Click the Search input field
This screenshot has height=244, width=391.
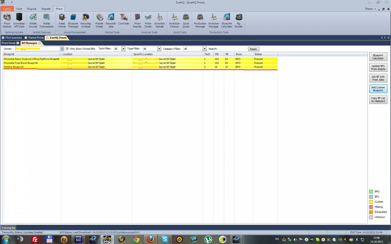[233, 49]
